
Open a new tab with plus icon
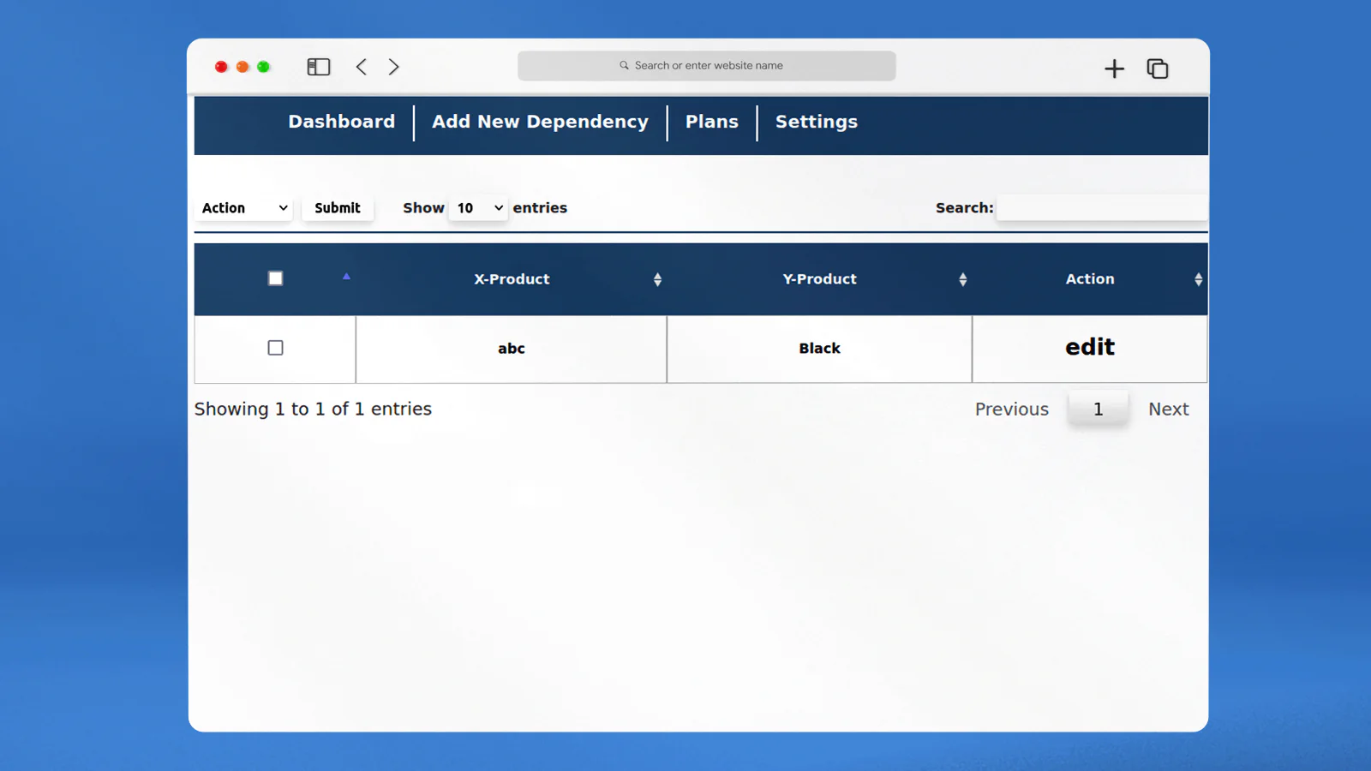(1114, 69)
